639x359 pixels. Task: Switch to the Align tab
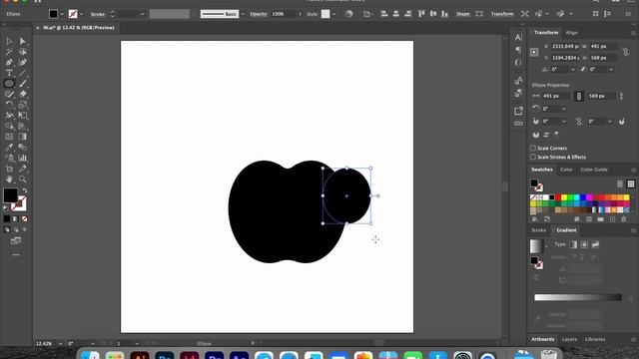572,33
